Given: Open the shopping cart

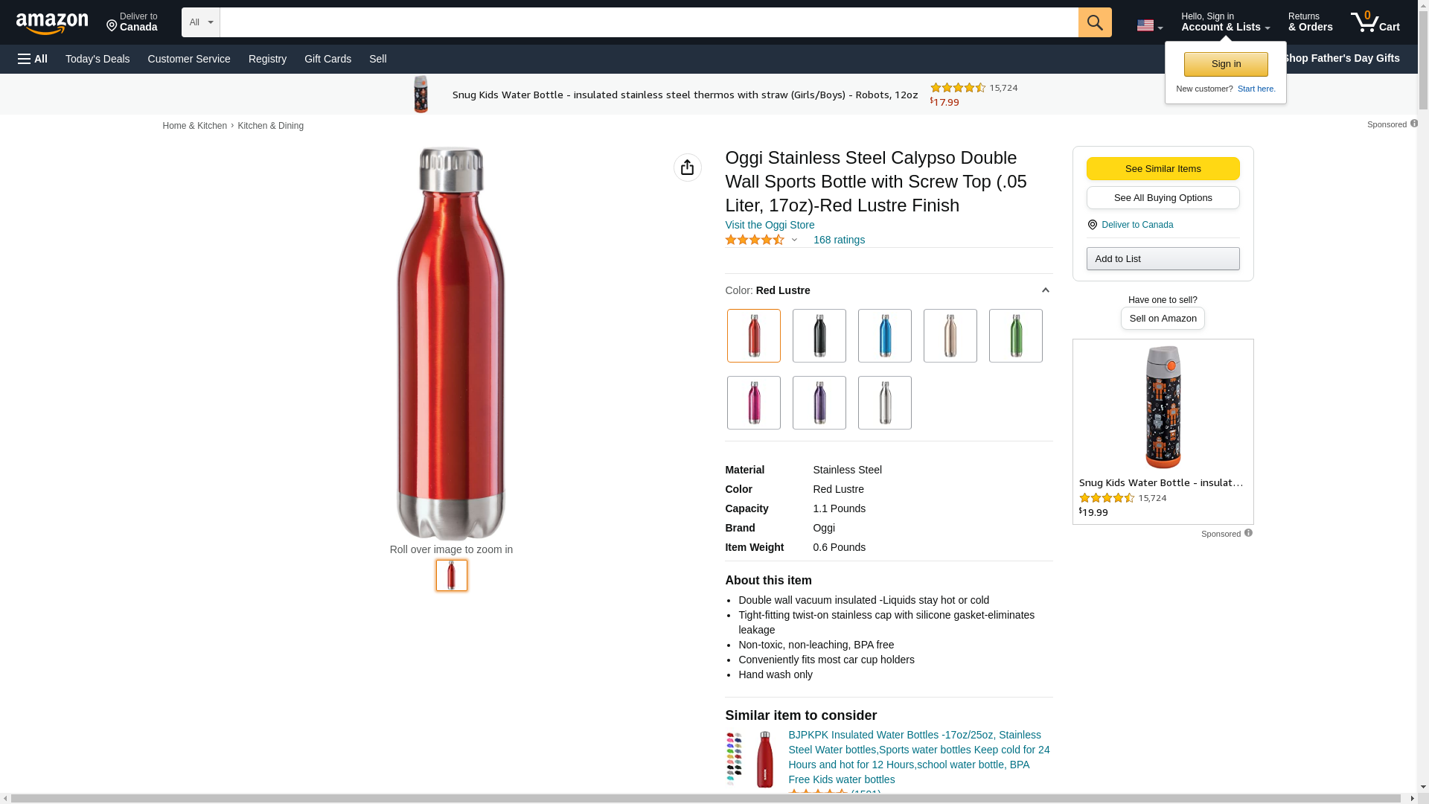Looking at the screenshot, I should click(1375, 22).
